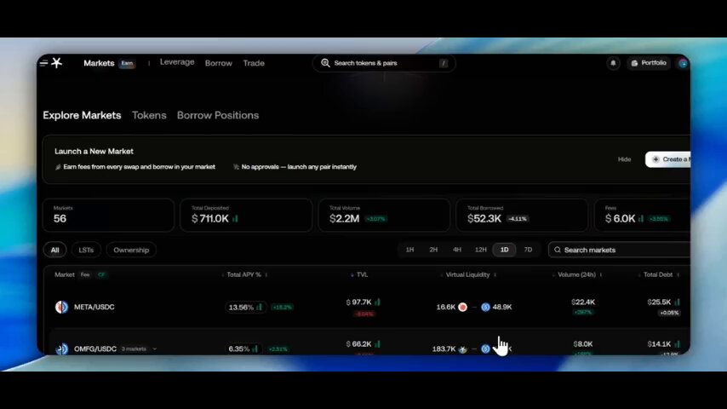The image size is (727, 409).
Task: Click info icon beside Total APY % header
Action: tap(266, 275)
